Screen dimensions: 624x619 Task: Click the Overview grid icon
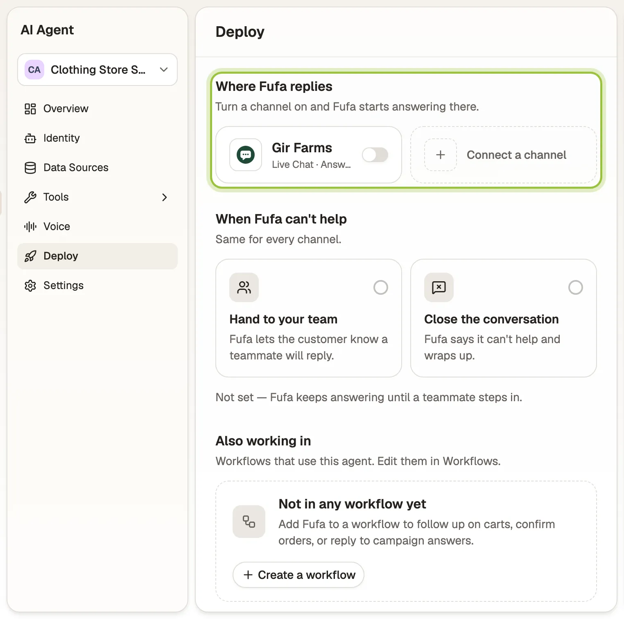[x=30, y=109]
